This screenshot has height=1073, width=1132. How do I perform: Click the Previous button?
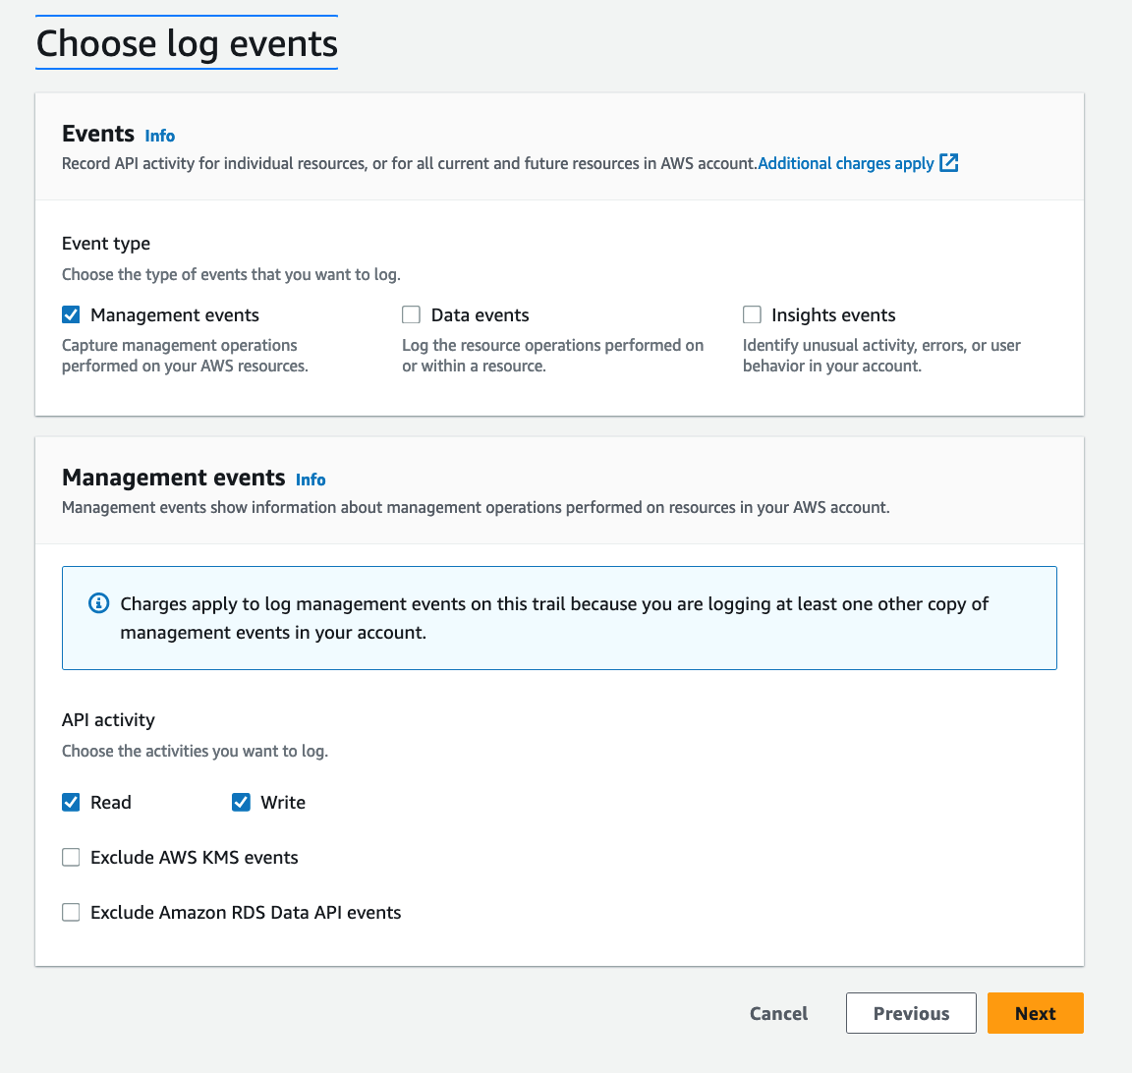point(911,1013)
